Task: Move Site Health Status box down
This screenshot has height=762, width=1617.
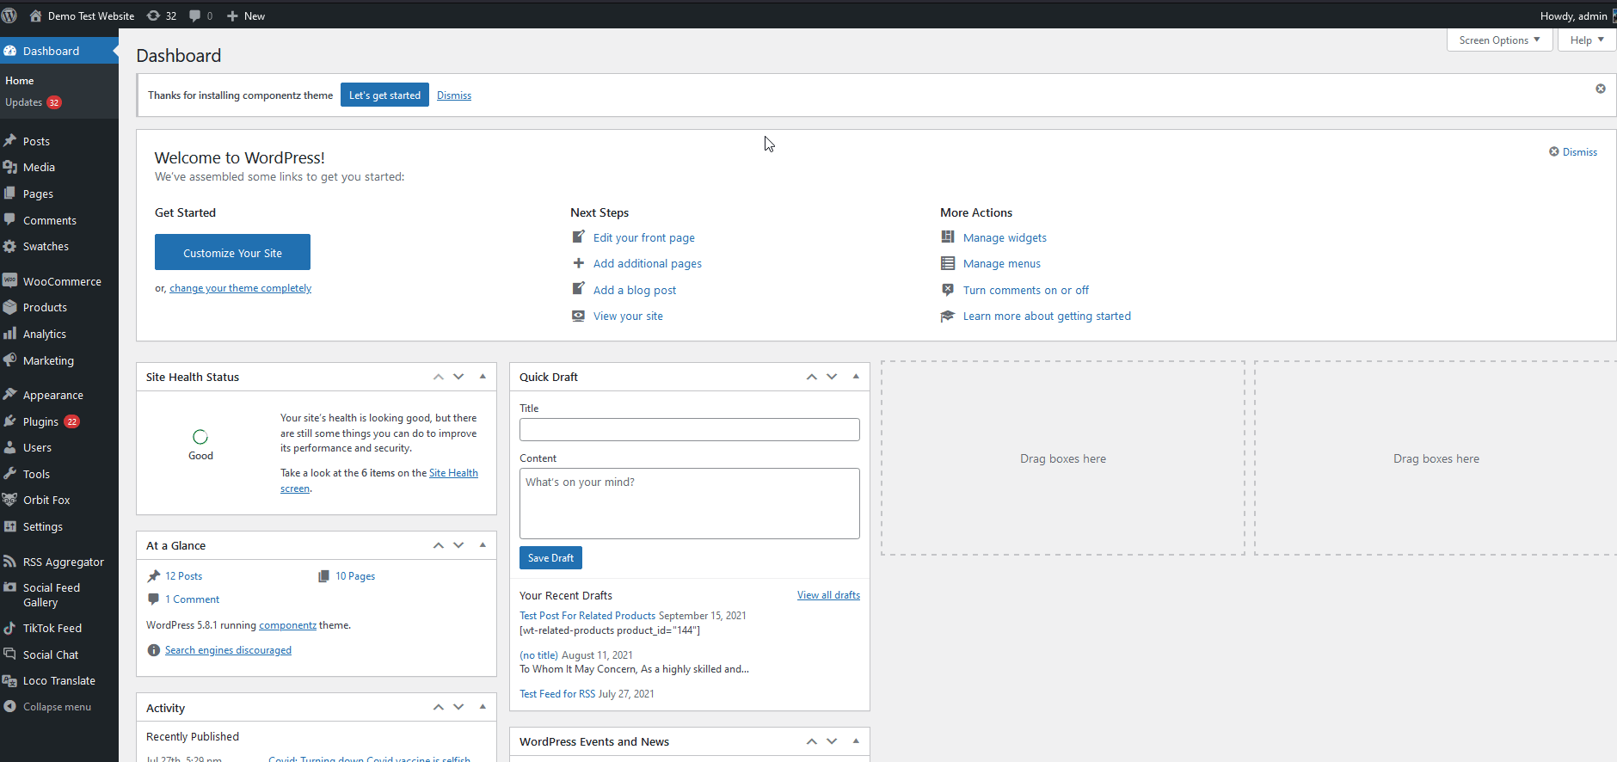Action: click(x=458, y=377)
